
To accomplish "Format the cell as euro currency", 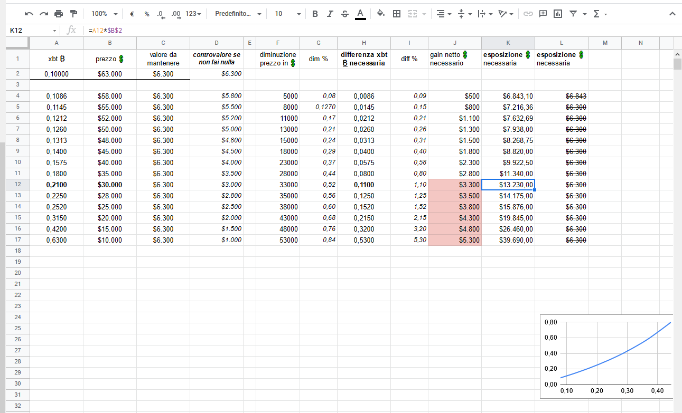I will [132, 14].
